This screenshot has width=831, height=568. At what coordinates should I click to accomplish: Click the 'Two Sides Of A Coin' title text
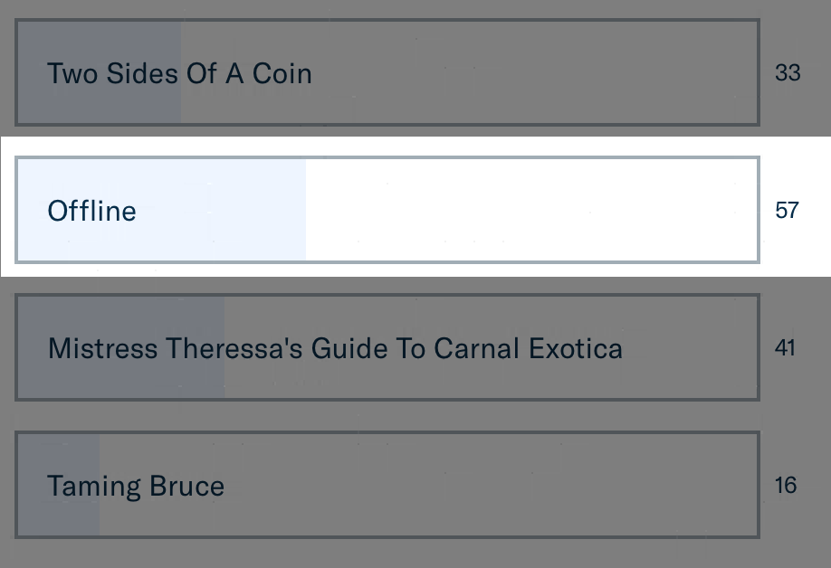point(179,73)
